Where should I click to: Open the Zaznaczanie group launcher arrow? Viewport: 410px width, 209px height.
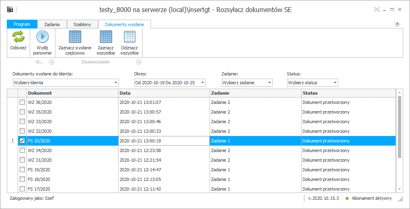[139, 62]
